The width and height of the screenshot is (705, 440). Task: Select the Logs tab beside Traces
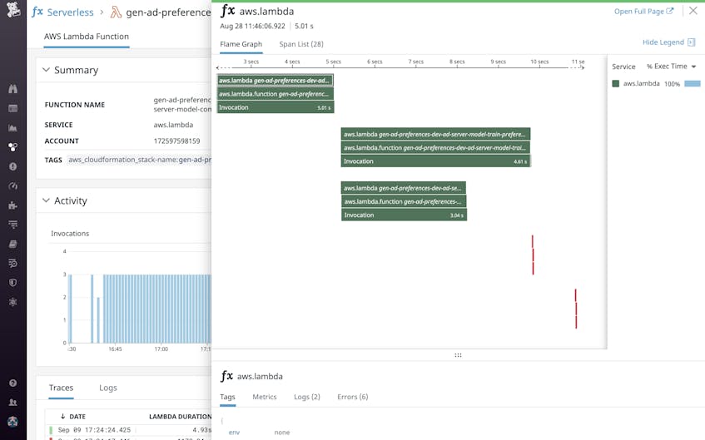pyautogui.click(x=108, y=388)
